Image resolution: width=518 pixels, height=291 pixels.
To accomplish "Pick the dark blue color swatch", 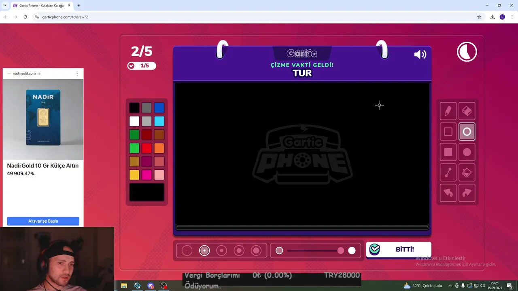I will pyautogui.click(x=159, y=108).
